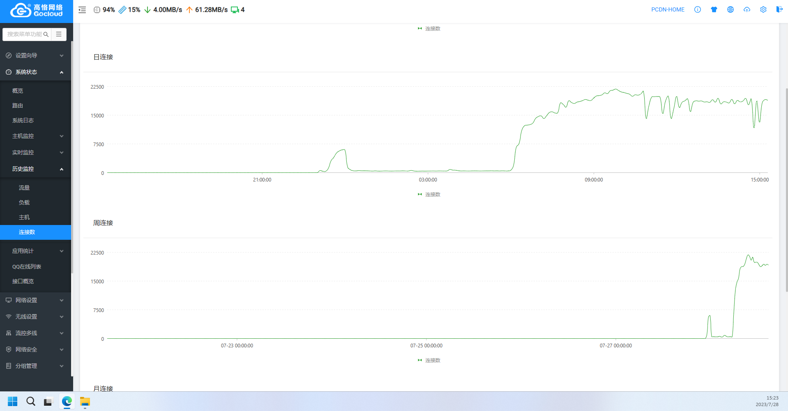Click the cloud upload icon
The width and height of the screenshot is (788, 411).
coord(747,9)
